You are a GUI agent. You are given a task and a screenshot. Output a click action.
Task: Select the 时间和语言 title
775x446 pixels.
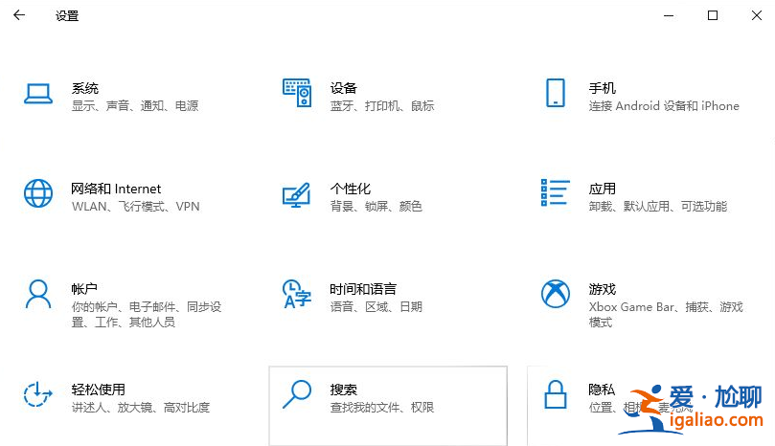[363, 289]
